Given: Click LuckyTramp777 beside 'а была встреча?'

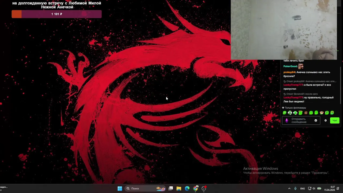Looking at the screenshot, I should [293, 85].
